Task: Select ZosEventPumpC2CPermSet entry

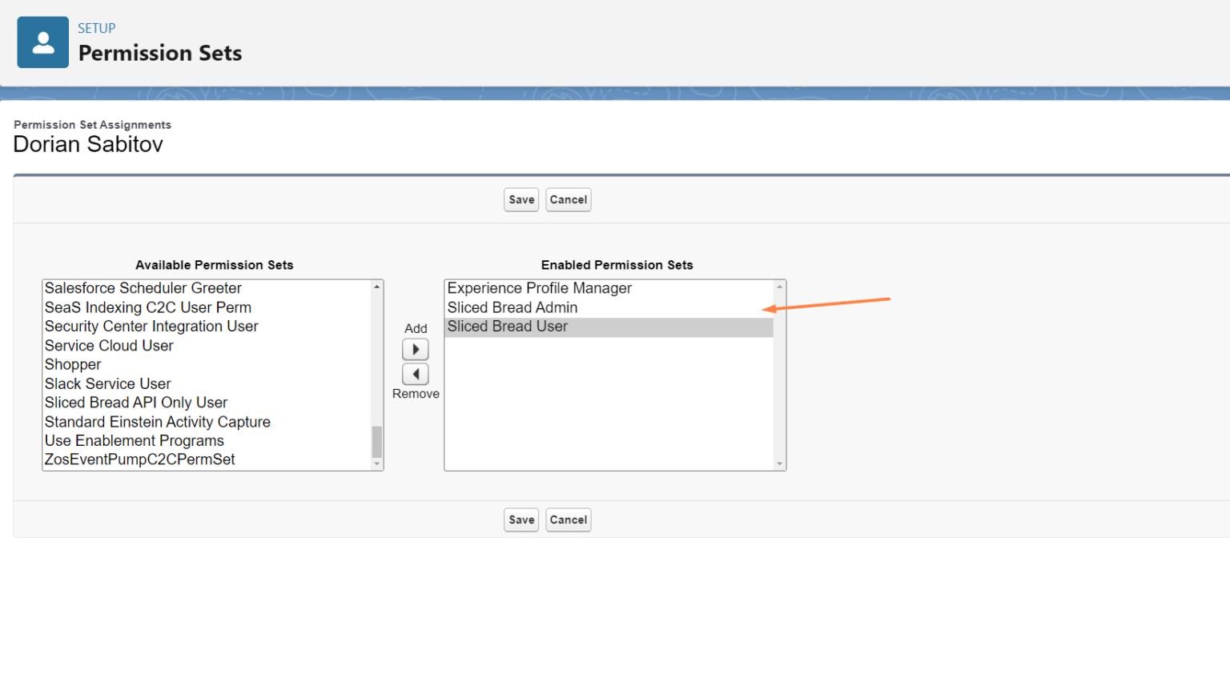Action: 140,459
